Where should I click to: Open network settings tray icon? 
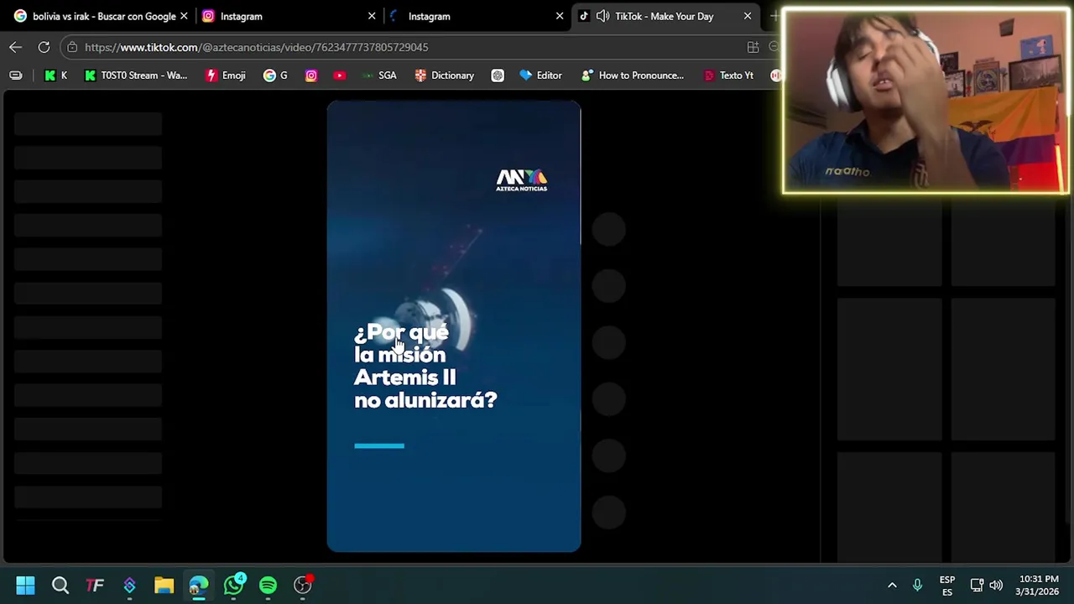(x=977, y=585)
